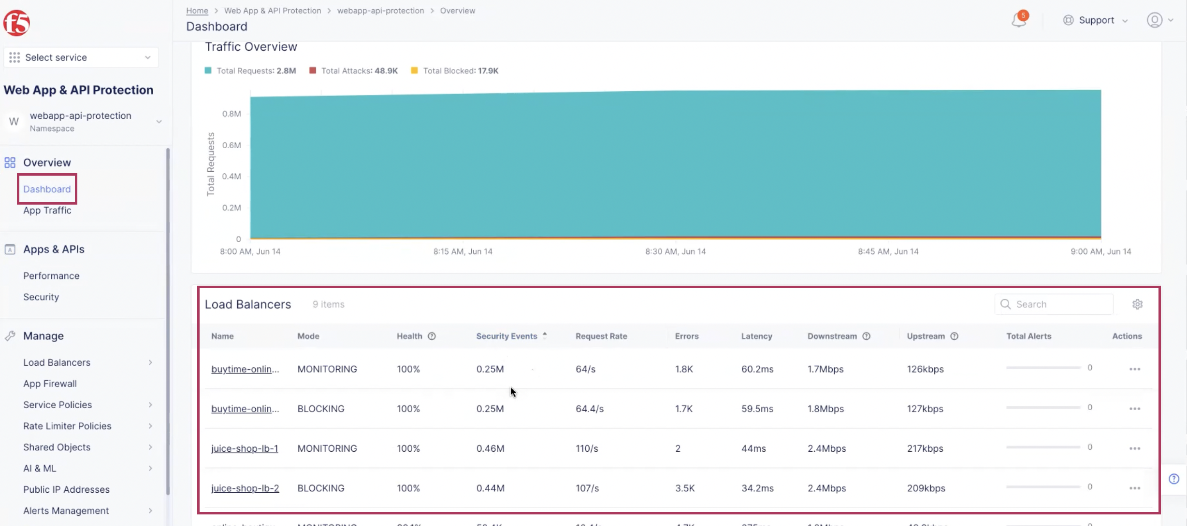Open actions menu for juice-shop-lb-1 row
Viewport: 1187px width, 526px height.
click(x=1134, y=448)
